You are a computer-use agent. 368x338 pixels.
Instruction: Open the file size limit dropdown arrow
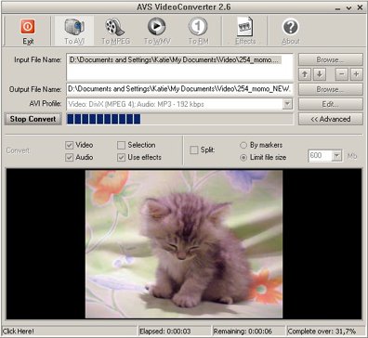tap(336, 156)
